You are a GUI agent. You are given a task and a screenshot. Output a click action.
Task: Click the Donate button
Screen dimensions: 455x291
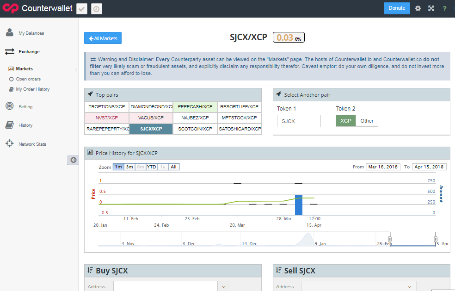point(397,8)
